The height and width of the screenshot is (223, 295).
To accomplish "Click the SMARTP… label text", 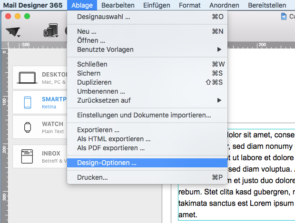I will (x=54, y=99).
